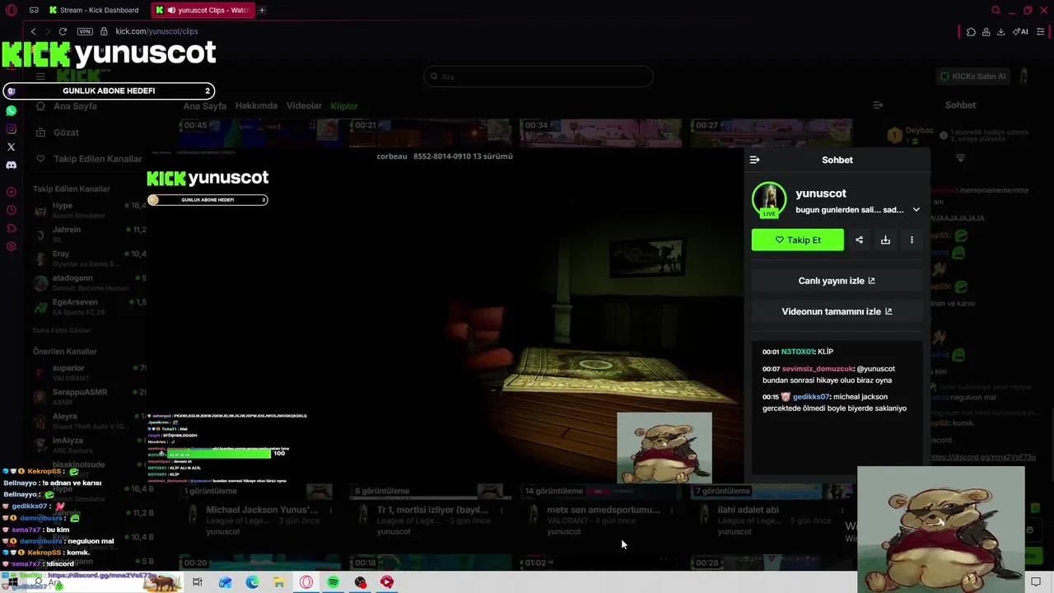Open X (Twitter) in the Opera sidebar
The height and width of the screenshot is (593, 1054).
[11, 147]
